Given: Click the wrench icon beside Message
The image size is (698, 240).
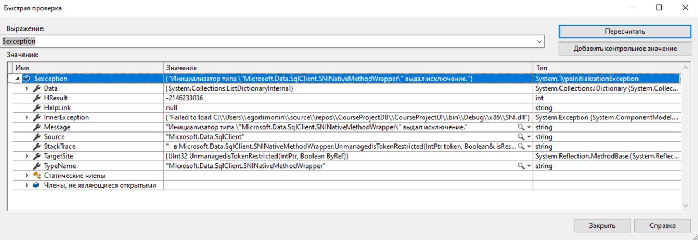Looking at the screenshot, I should [37, 127].
